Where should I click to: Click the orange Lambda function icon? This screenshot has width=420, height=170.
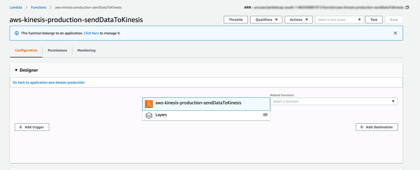(x=149, y=104)
